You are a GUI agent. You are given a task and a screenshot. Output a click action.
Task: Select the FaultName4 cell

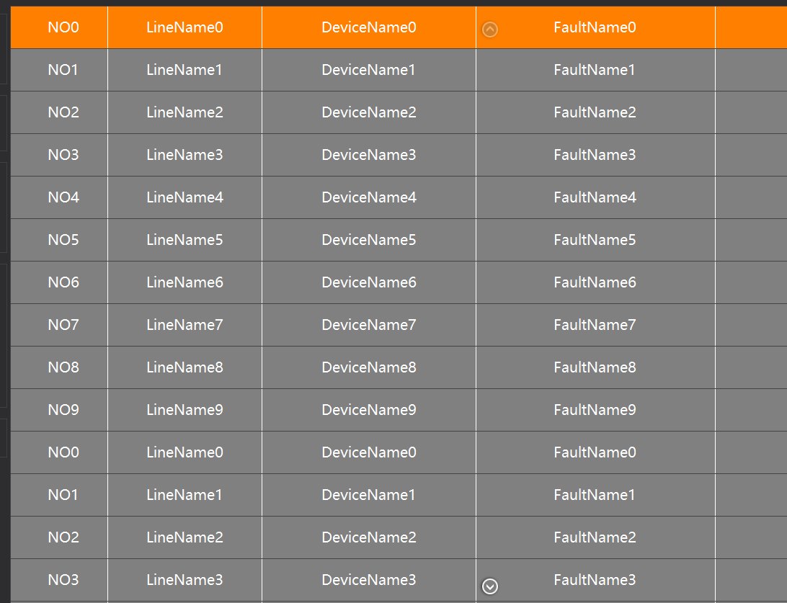(595, 197)
